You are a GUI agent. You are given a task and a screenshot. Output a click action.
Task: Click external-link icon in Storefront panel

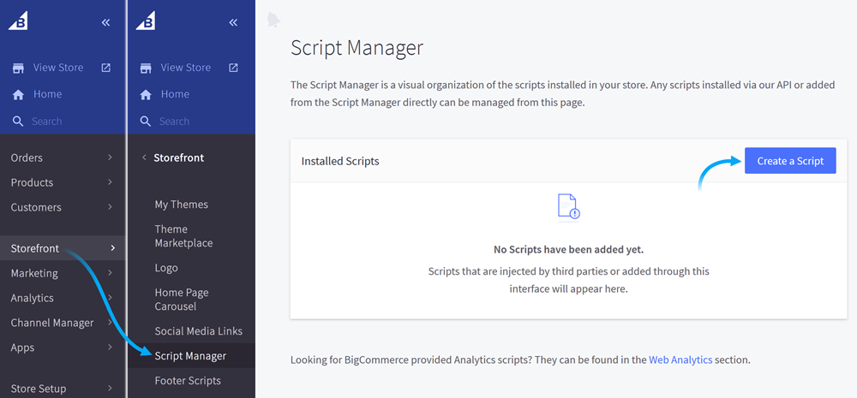pos(233,68)
